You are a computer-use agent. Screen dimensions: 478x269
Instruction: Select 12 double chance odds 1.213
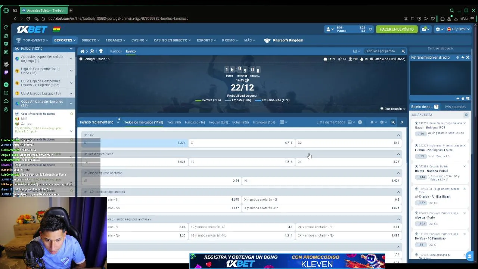pos(242,162)
